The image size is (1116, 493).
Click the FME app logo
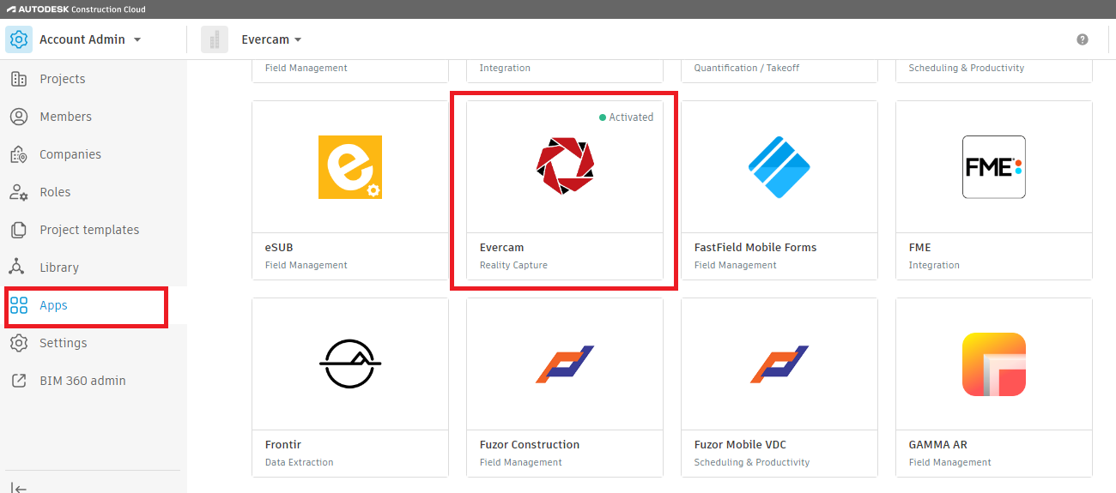pyautogui.click(x=994, y=167)
